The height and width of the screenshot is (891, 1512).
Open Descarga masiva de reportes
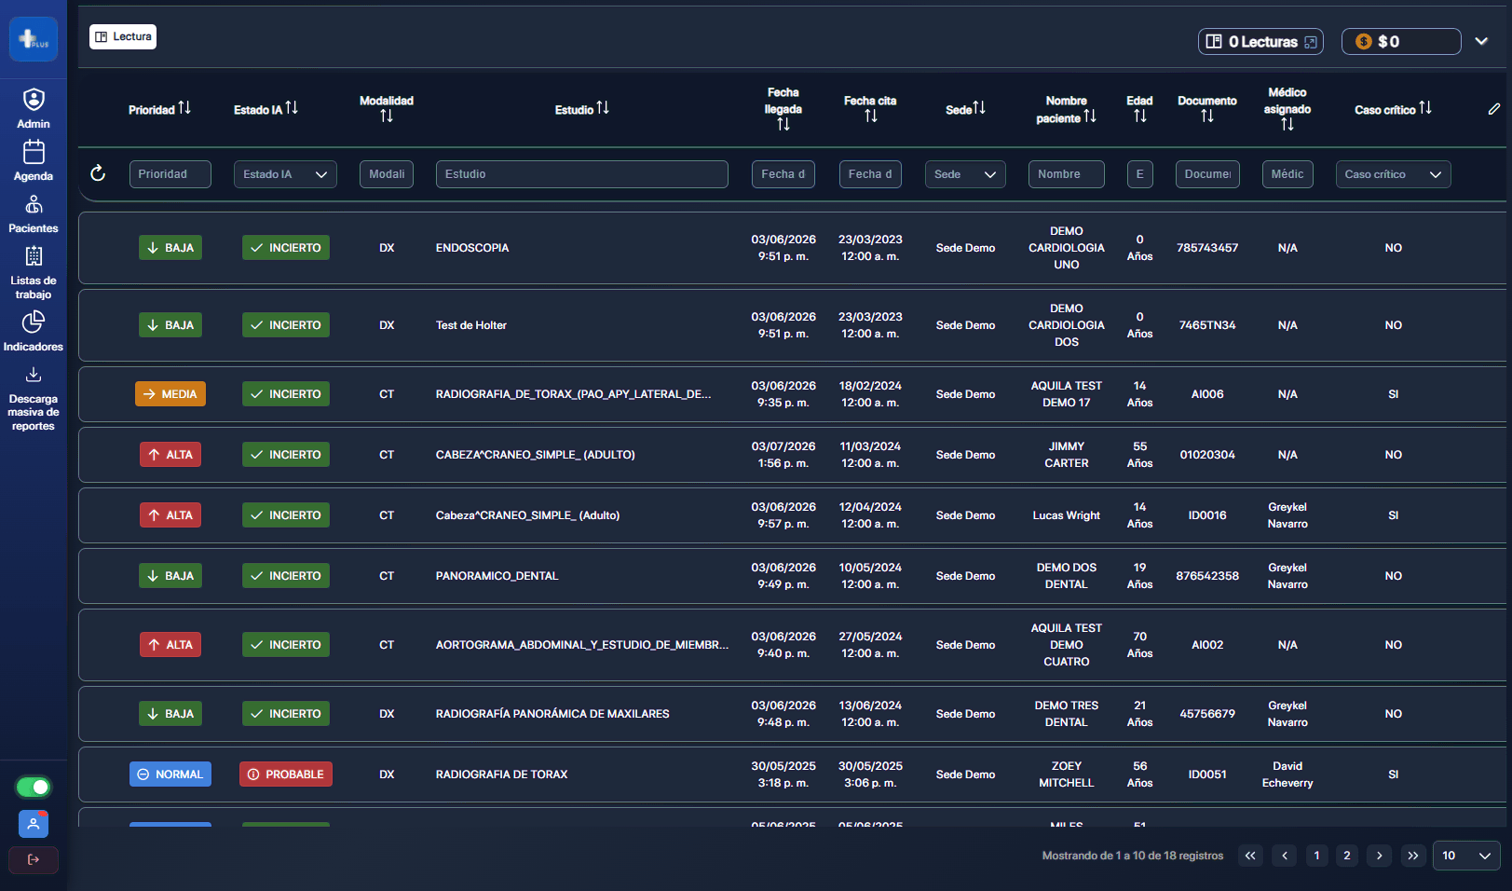(x=34, y=399)
